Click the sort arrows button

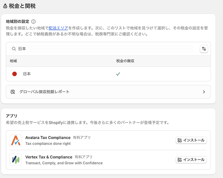[x=204, y=49]
